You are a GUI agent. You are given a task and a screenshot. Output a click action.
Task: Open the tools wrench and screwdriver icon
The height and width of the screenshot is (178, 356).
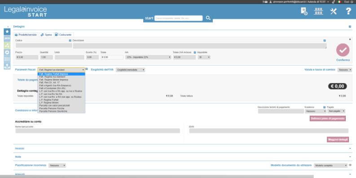(333, 11)
